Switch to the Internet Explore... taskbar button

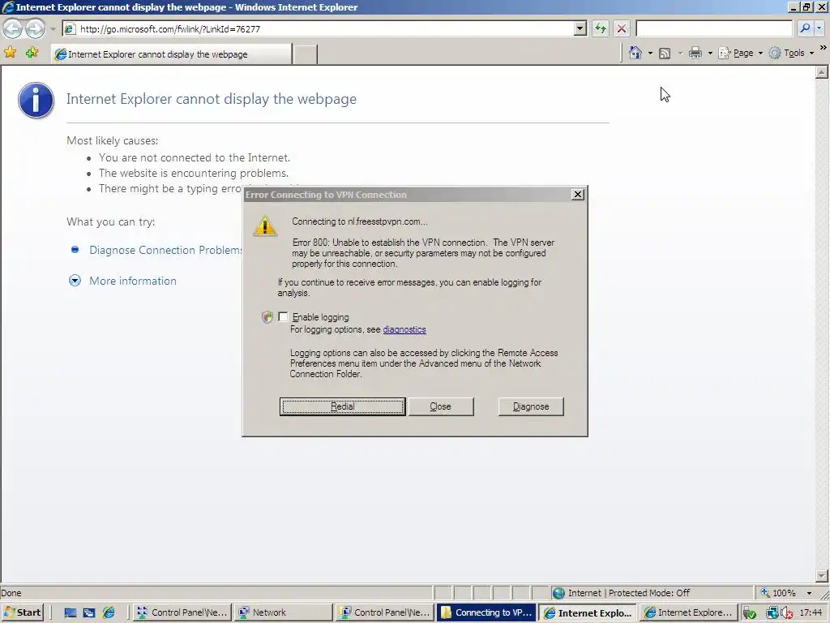tap(689, 612)
